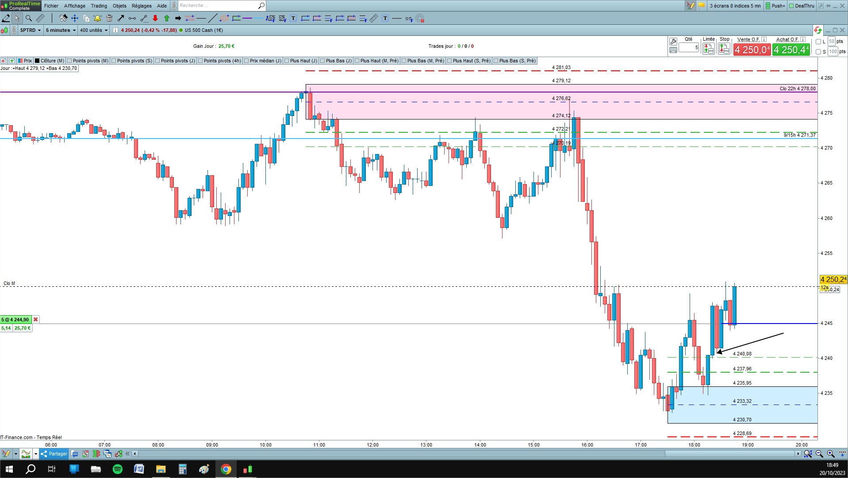Click the yellow bell alert icon
848x478 pixels.
98,18
